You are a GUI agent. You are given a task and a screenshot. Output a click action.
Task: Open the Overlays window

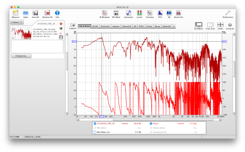click(x=150, y=13)
